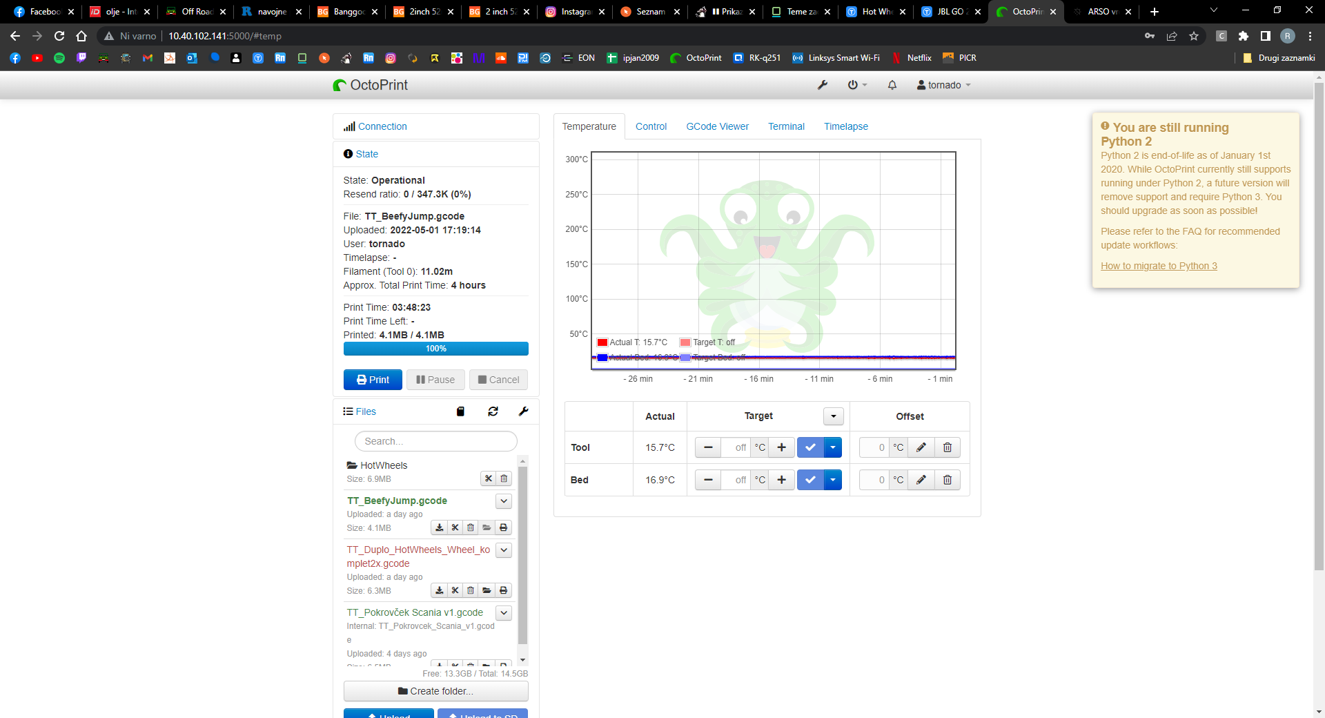Open file list settings wrench icon
This screenshot has width=1325, height=718.
523,411
